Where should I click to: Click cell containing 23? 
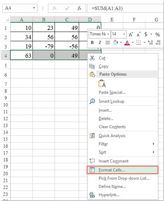pos(44,27)
